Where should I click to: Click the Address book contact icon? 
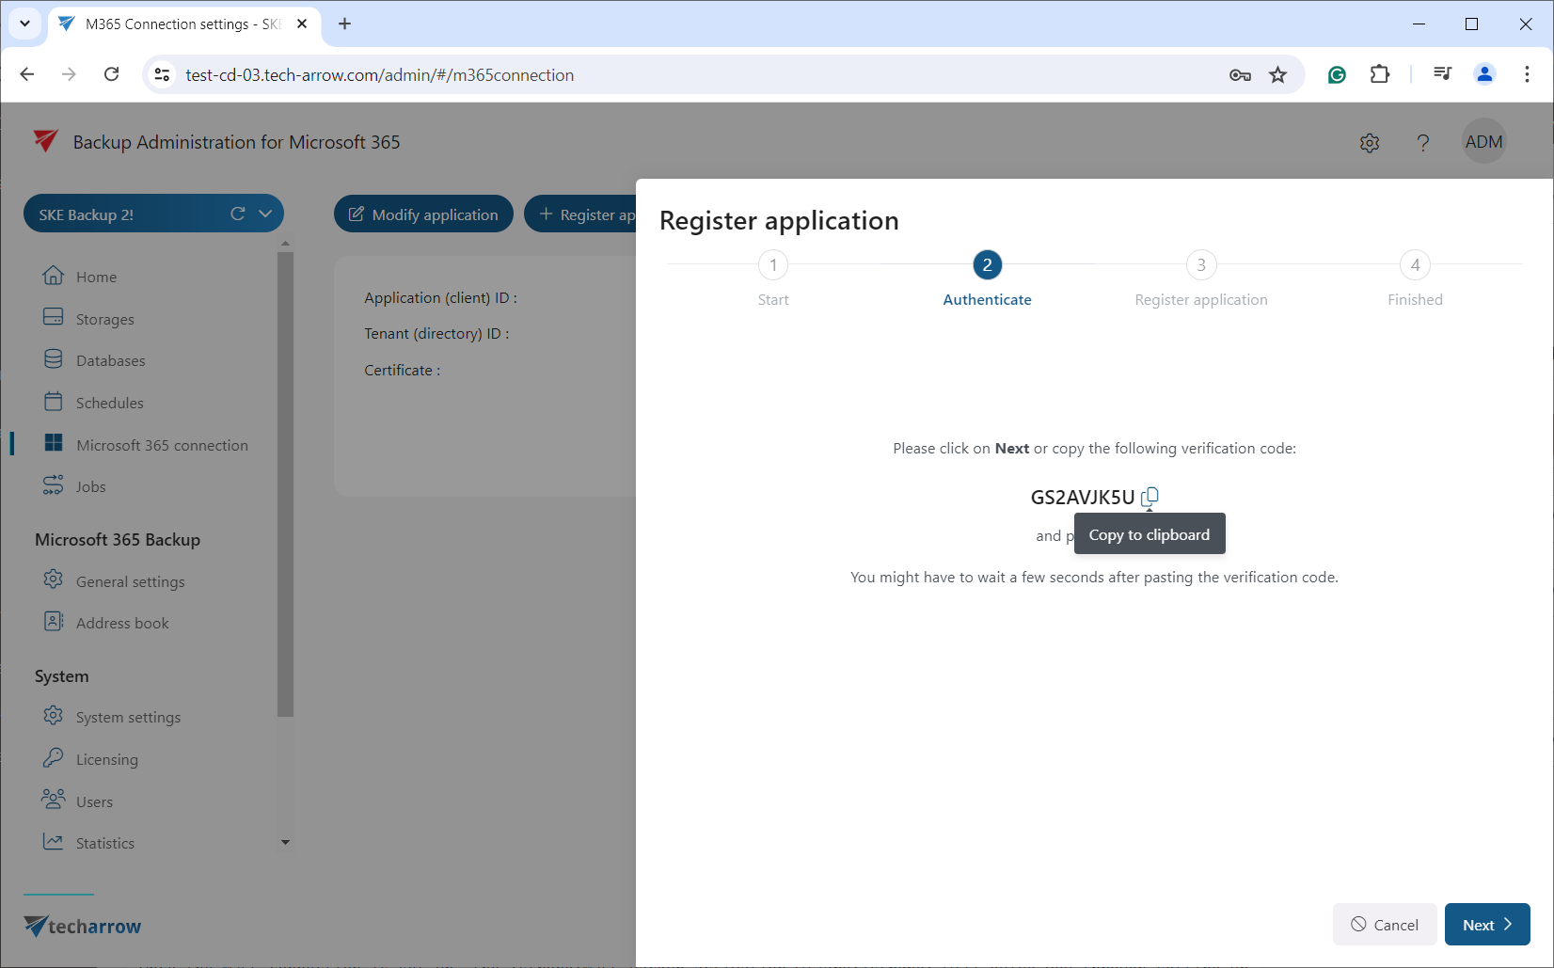click(54, 621)
